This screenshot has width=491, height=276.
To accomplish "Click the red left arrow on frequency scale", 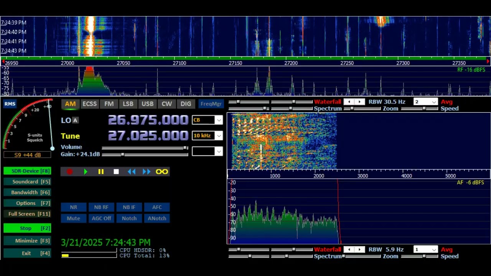I will [x=3, y=61].
